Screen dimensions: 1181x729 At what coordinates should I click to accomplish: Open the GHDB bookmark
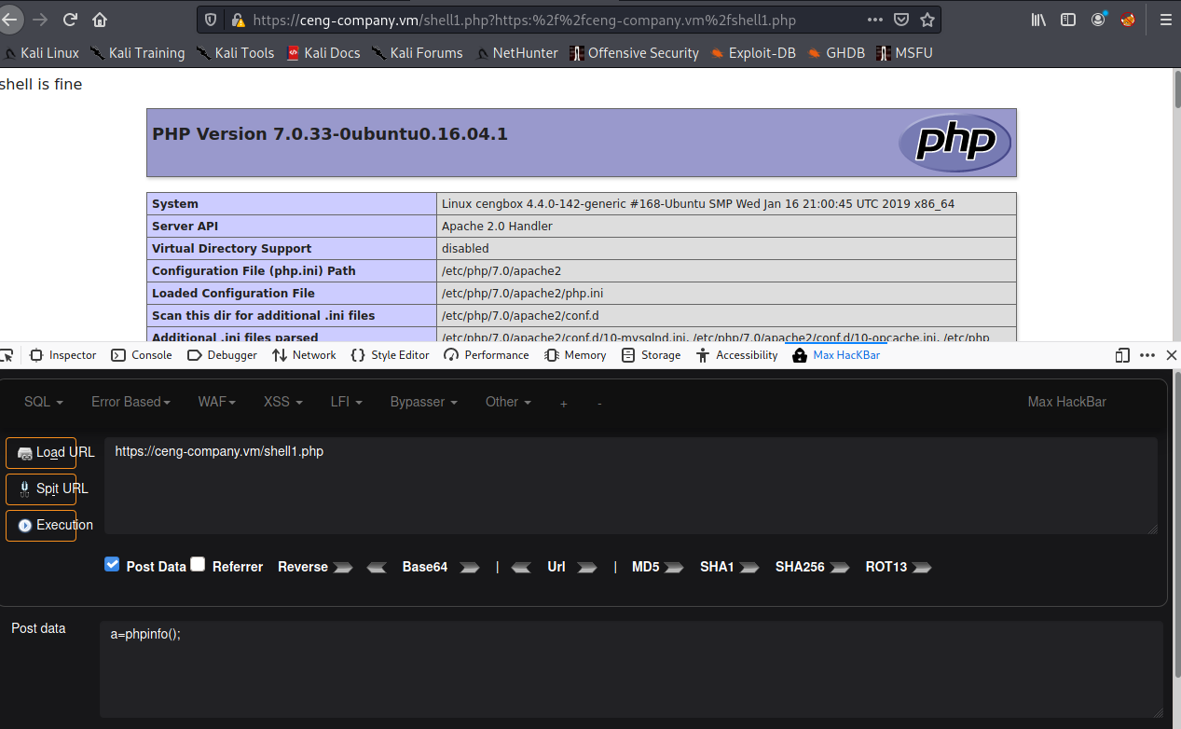pyautogui.click(x=838, y=53)
